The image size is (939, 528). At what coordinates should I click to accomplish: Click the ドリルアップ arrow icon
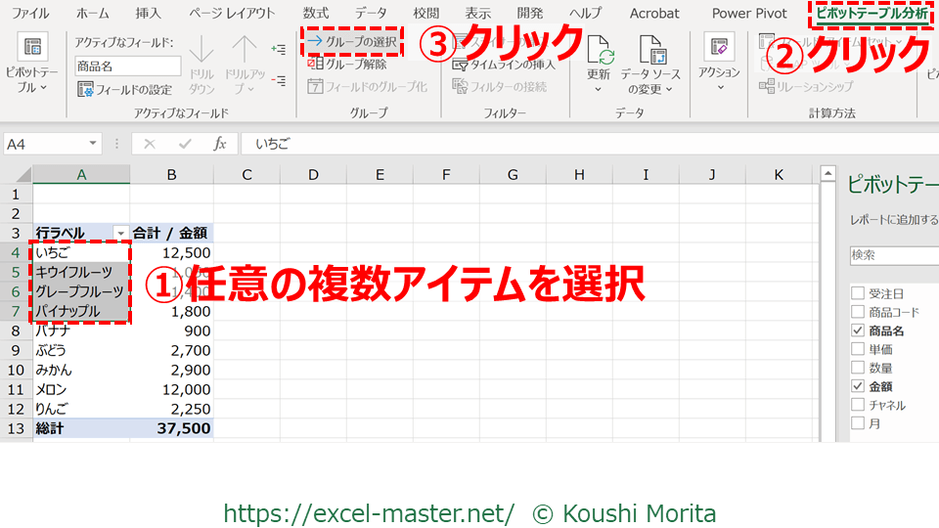(x=244, y=49)
